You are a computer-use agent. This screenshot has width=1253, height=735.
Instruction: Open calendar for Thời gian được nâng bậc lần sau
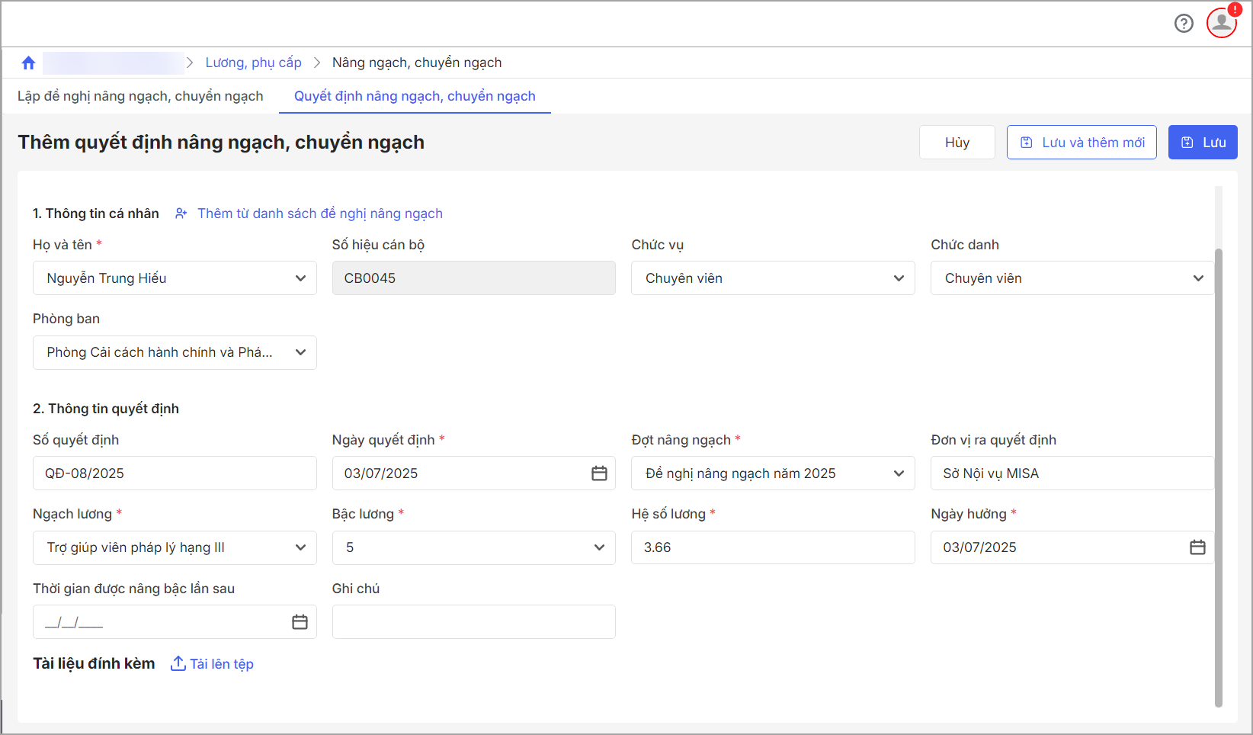[300, 622]
